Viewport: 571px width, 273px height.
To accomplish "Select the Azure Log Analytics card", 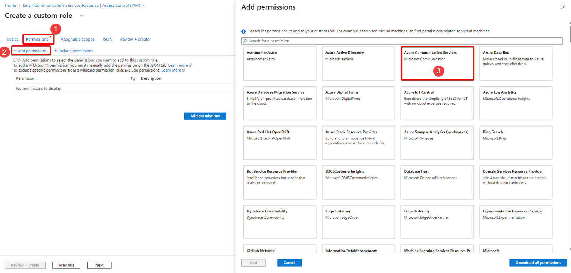I will (x=516, y=103).
